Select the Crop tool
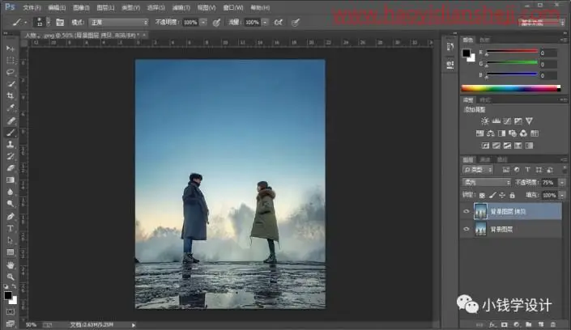Screen dimensions: 571x330 pos(11,96)
